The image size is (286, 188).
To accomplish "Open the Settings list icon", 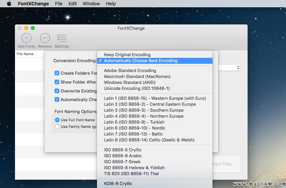I will point(62,38).
